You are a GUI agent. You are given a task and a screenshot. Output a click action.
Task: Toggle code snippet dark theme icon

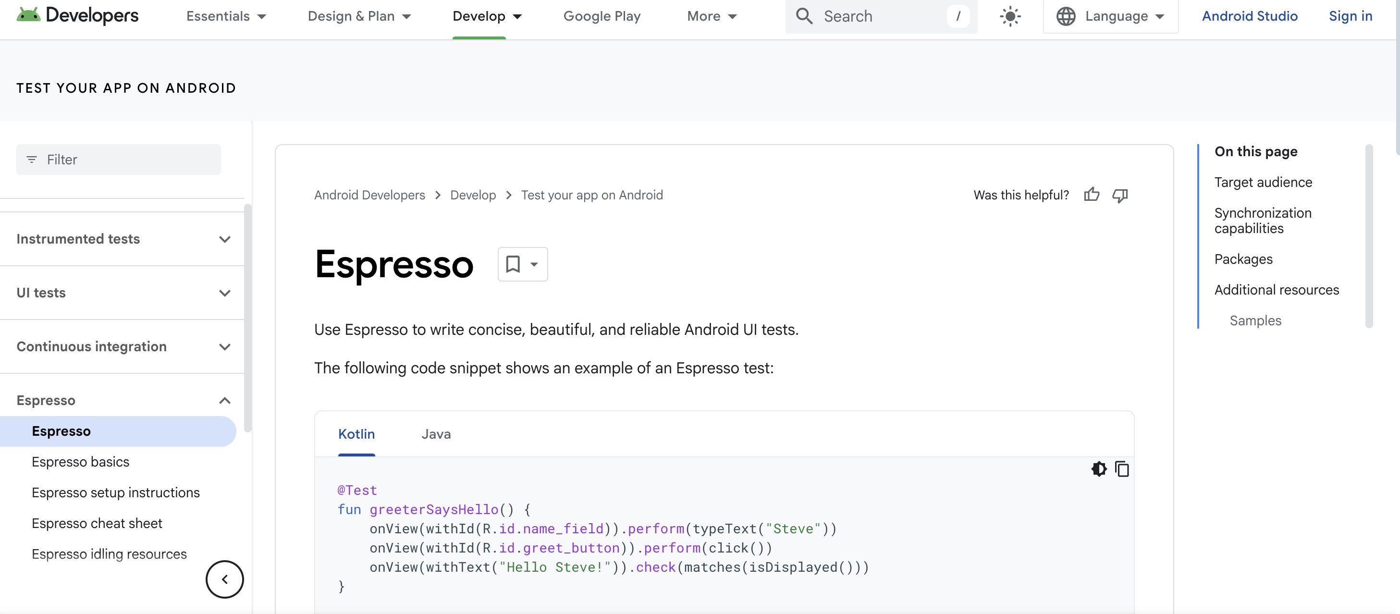point(1098,469)
